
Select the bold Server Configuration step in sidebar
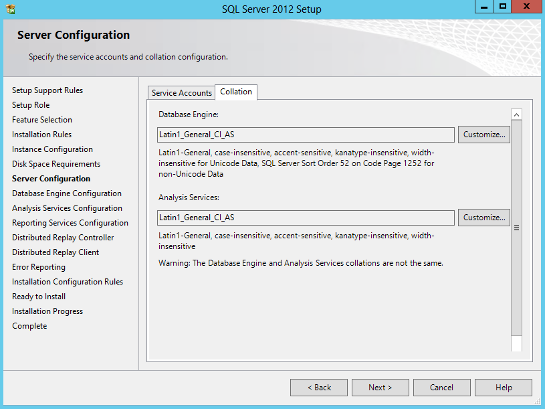coord(51,179)
